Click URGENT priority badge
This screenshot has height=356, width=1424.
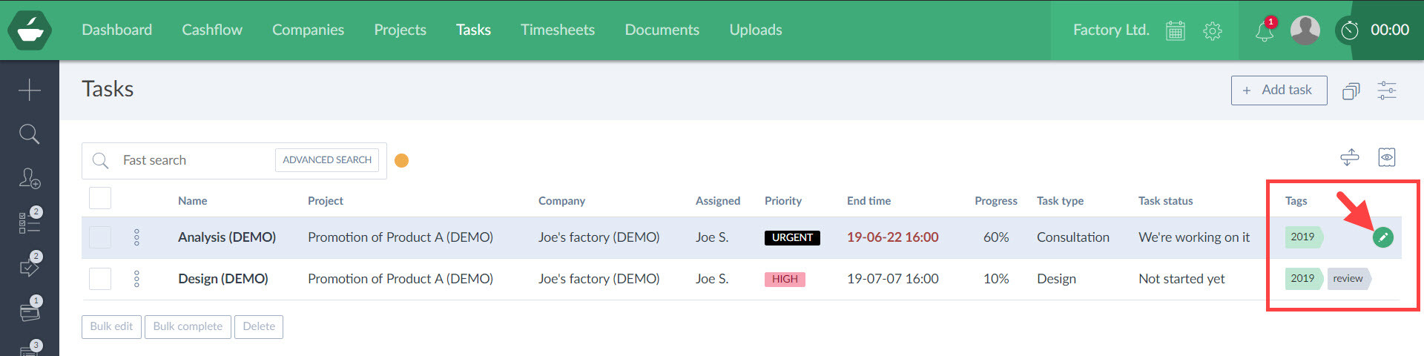tap(792, 237)
